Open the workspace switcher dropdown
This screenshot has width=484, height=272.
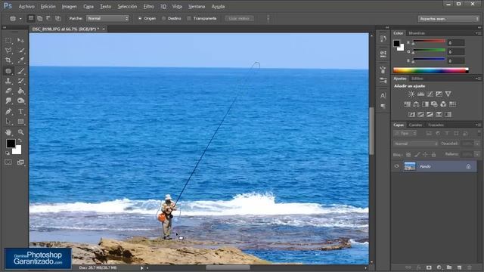[x=448, y=19]
